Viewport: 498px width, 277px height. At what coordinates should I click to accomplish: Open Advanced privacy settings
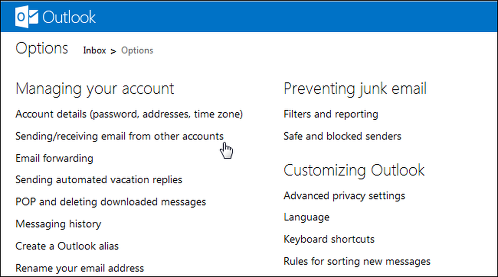tap(344, 196)
